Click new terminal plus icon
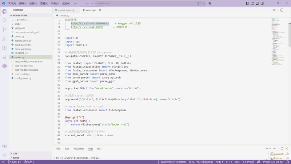Screen dimensions: 291x164 pos(267,148)
